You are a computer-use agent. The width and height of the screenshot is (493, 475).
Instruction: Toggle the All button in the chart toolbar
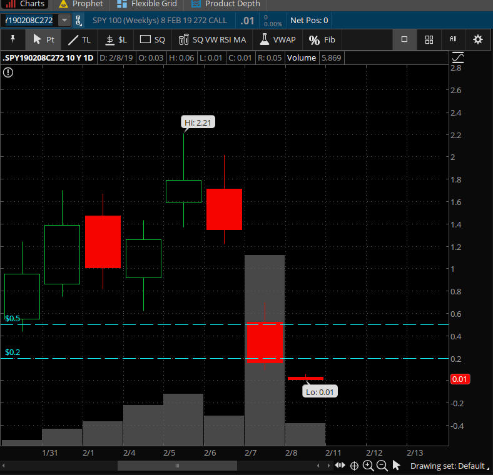click(454, 39)
